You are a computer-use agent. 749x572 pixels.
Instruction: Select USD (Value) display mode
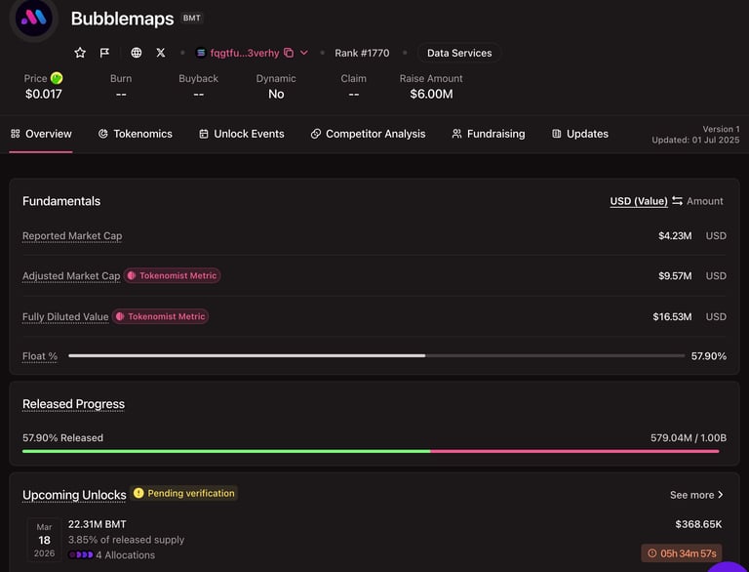point(639,201)
